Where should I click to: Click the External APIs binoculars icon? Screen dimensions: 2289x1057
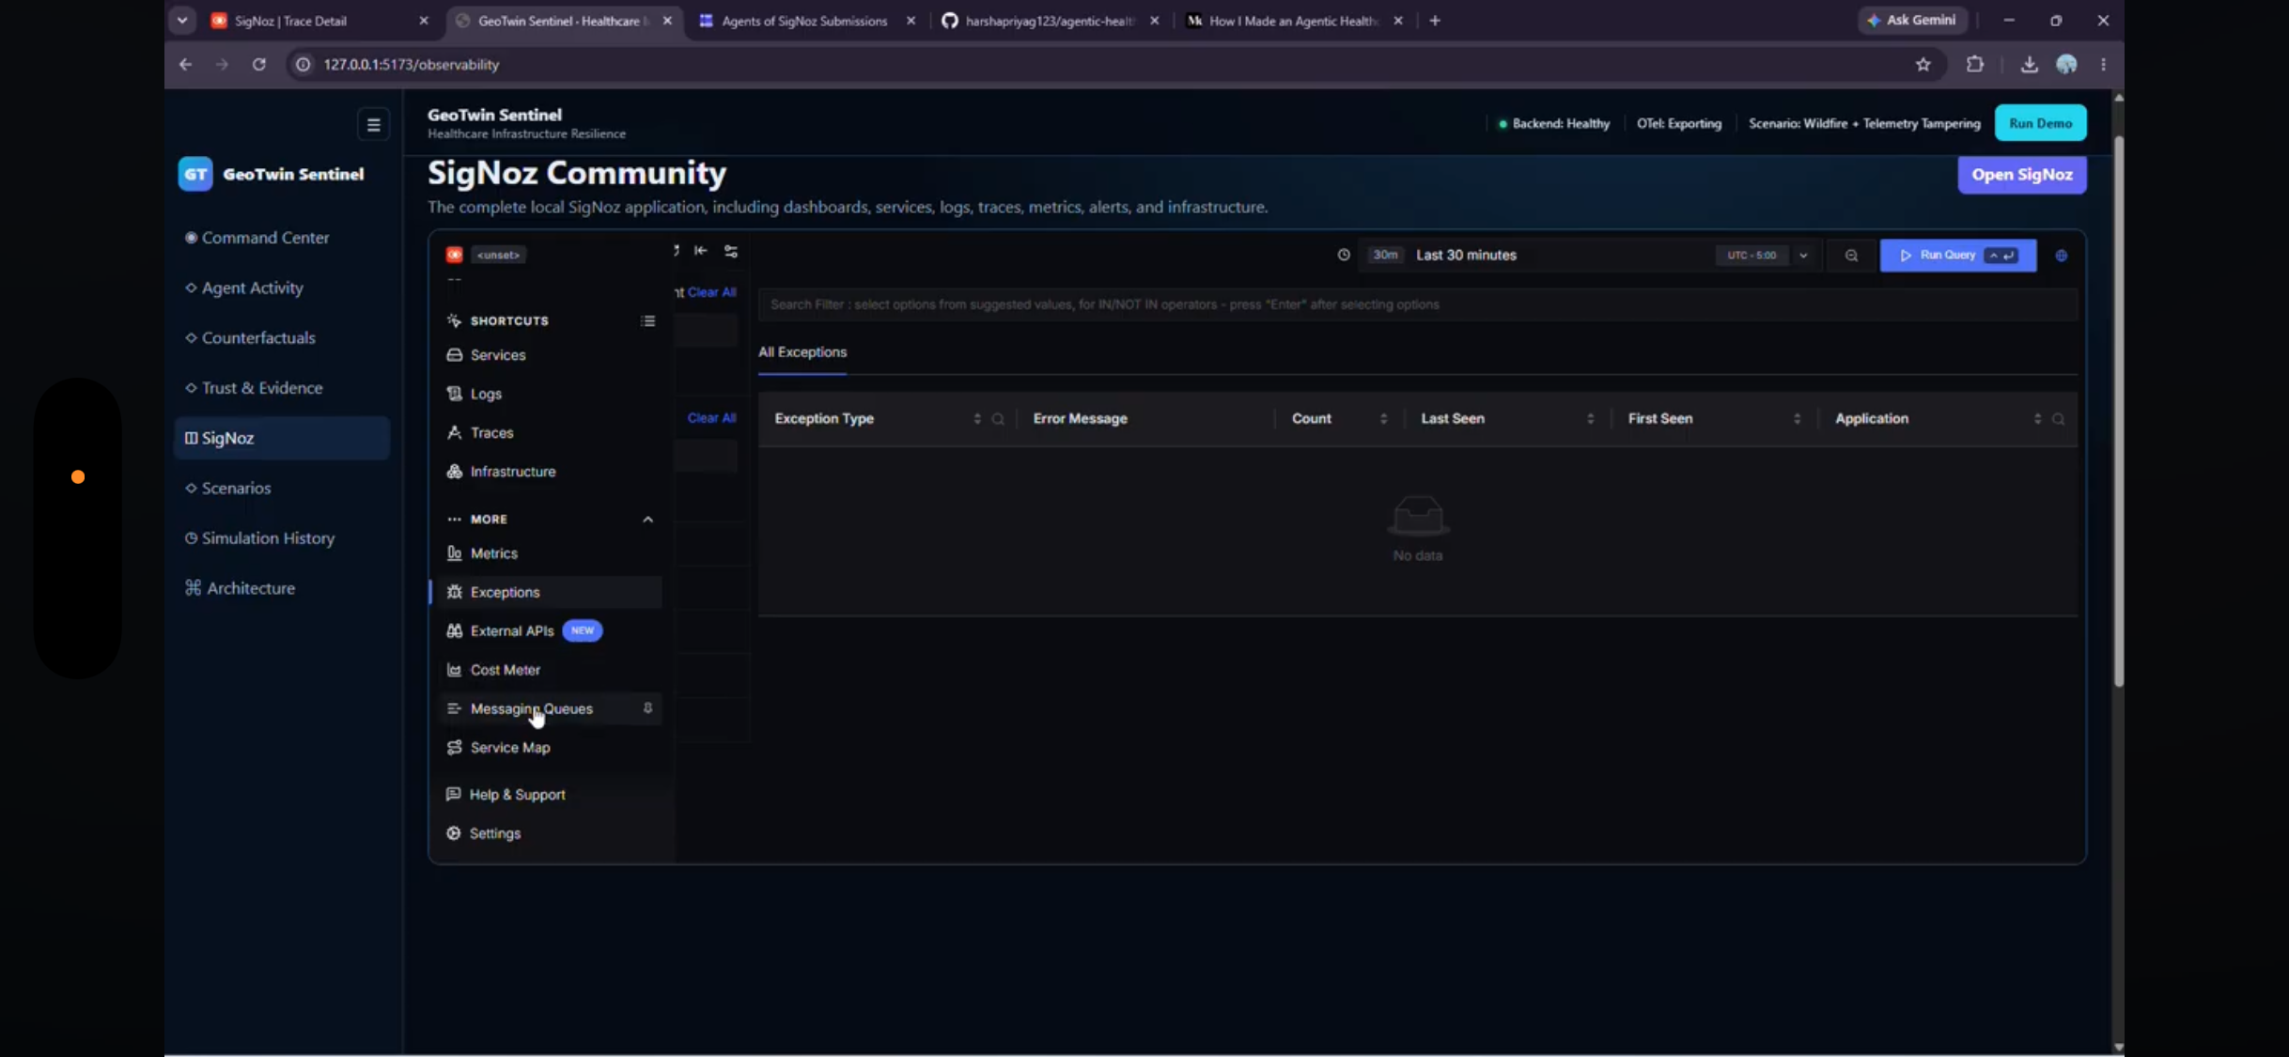coord(455,630)
